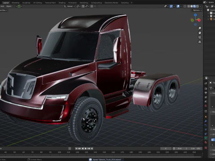Image resolution: width=215 pixels, height=161 pixels.
Task: Click the X axis on navigation gizmo
Action: [199, 20]
